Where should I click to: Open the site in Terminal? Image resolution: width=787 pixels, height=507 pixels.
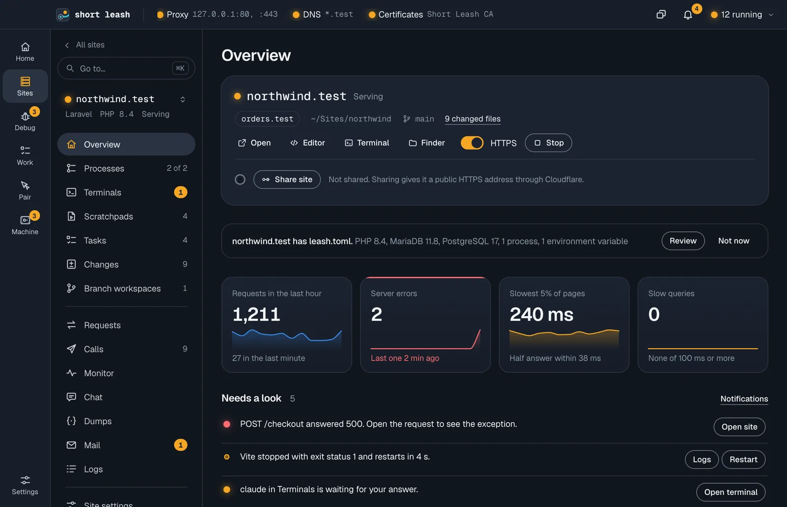[367, 143]
